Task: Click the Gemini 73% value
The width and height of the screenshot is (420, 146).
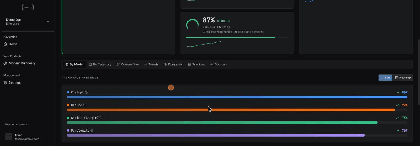Action: (404, 118)
